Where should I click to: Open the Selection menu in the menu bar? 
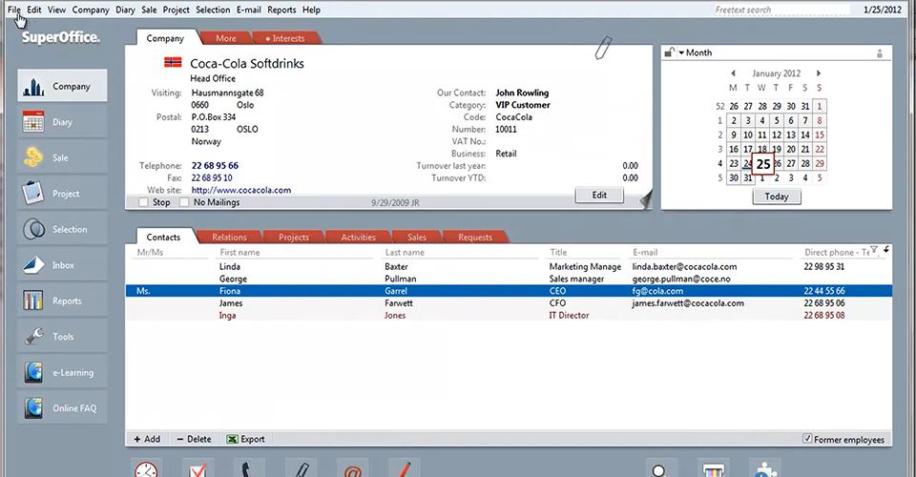[x=213, y=10]
